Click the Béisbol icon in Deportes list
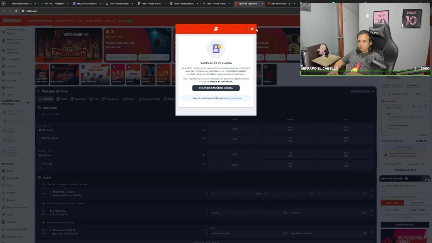 [x=3, y=200]
